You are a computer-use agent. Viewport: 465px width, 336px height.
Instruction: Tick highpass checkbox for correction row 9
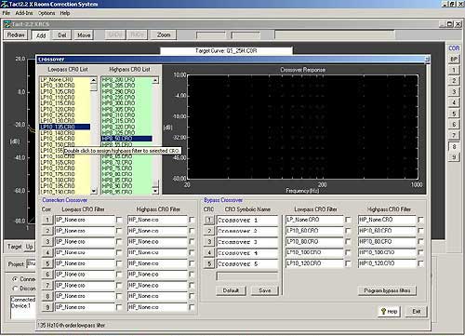pyautogui.click(x=192, y=307)
